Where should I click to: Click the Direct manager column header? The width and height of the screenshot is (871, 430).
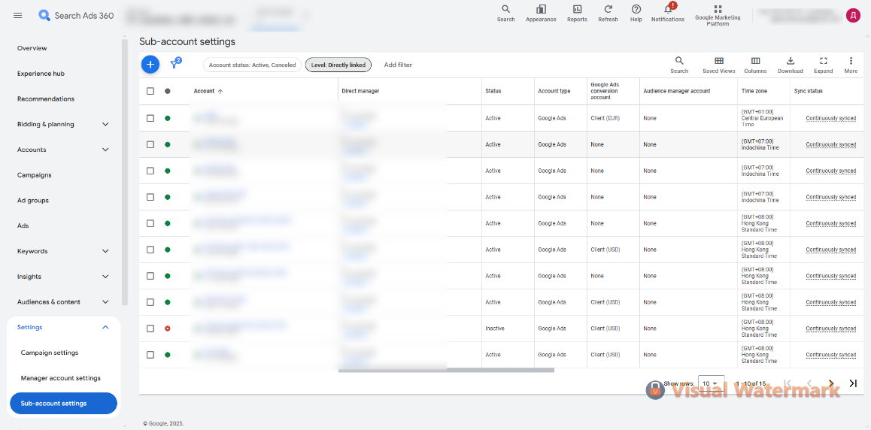coord(360,91)
